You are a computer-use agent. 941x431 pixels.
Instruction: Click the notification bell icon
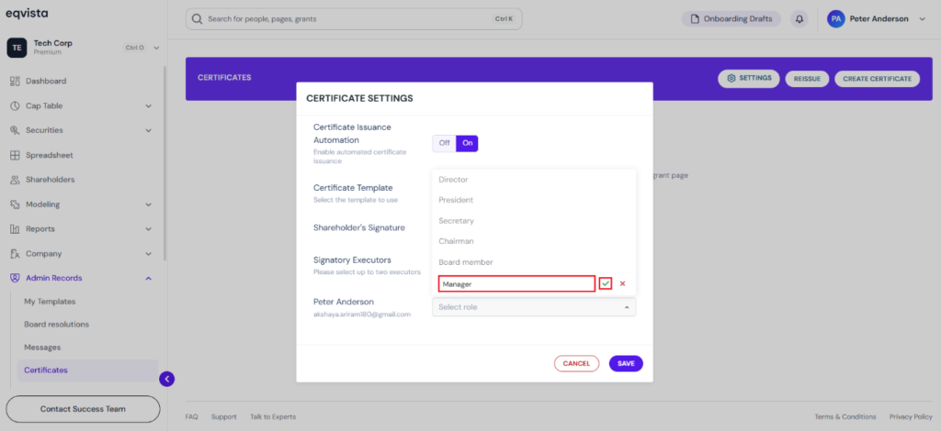[799, 19]
